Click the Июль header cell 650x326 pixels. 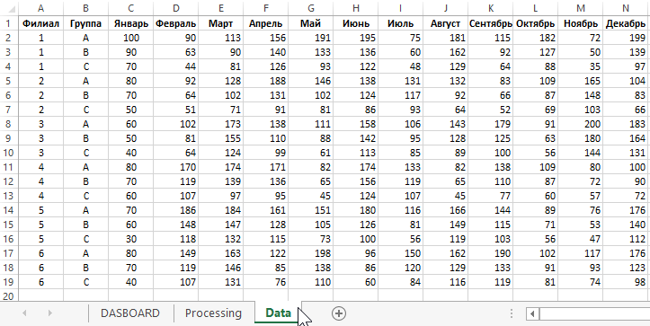(x=400, y=23)
